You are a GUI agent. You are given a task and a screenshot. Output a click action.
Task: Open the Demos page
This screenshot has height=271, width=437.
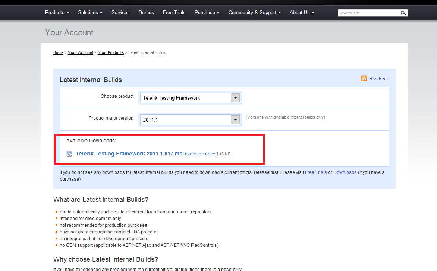[146, 13]
